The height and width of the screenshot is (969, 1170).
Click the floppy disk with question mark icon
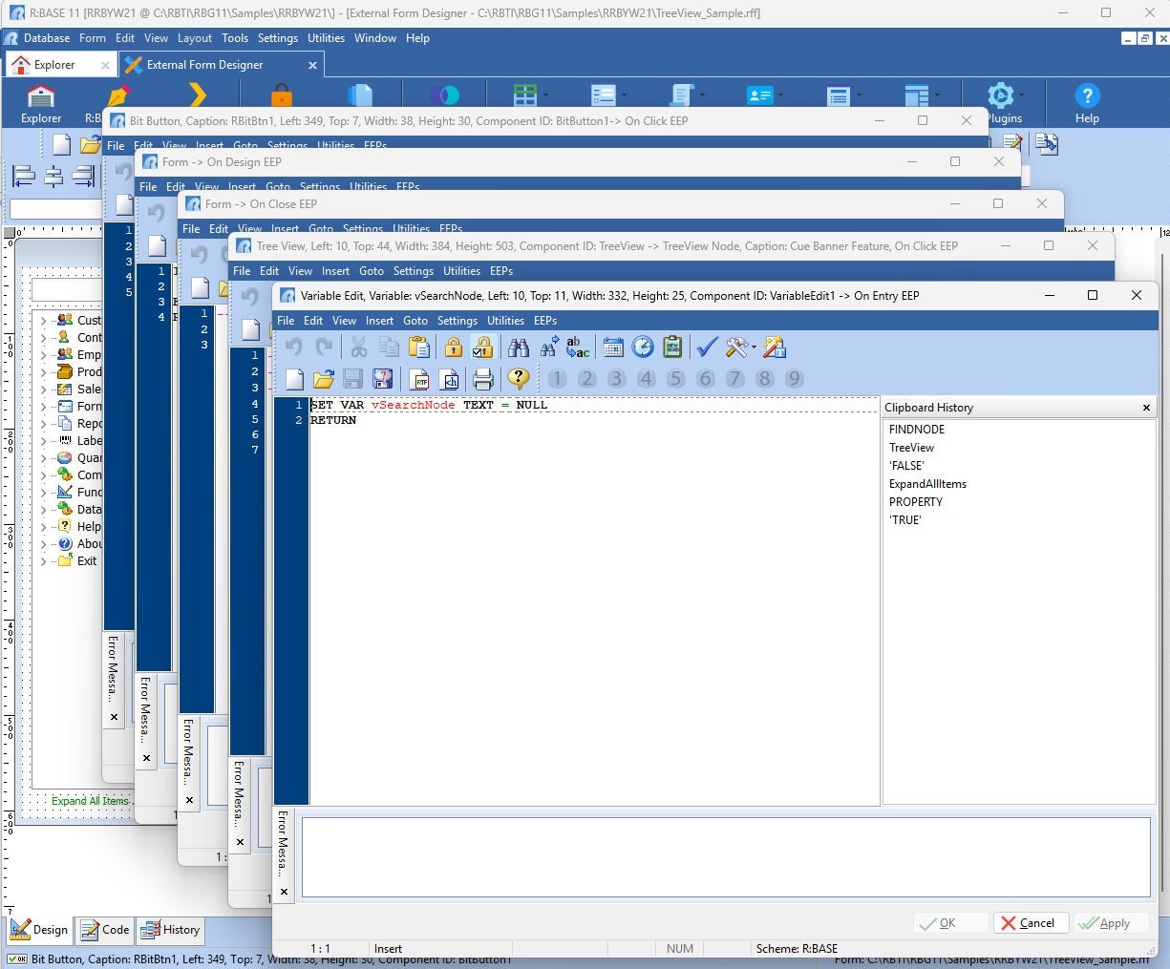pos(383,379)
